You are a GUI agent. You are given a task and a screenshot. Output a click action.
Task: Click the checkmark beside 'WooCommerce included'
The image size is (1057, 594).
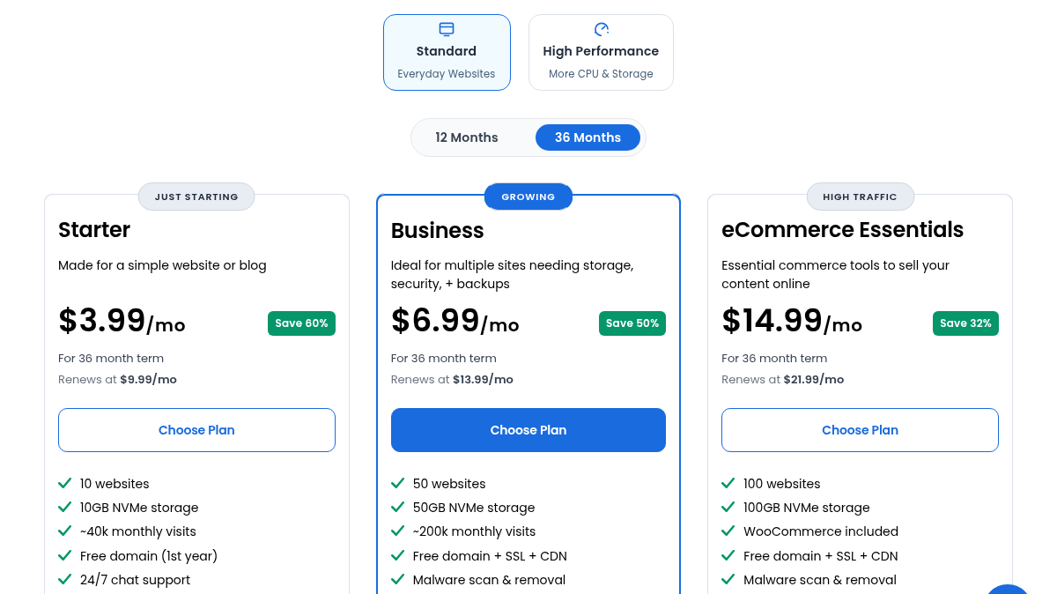tap(728, 531)
